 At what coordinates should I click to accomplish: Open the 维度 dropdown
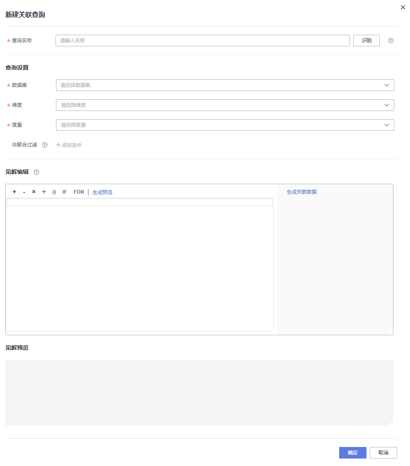225,105
